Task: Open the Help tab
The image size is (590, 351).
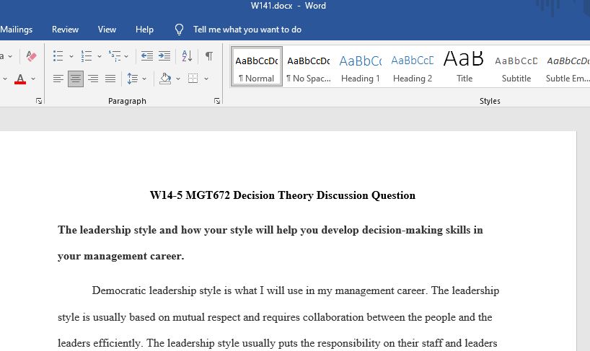Action: [144, 30]
